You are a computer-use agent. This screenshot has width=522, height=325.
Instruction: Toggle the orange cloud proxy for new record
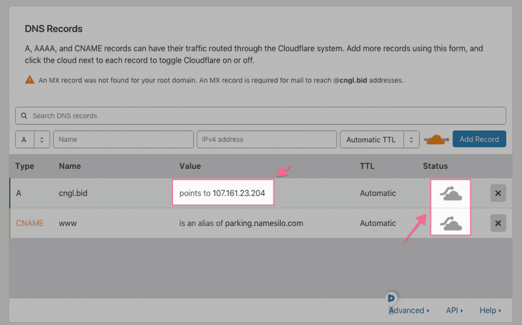click(x=436, y=139)
